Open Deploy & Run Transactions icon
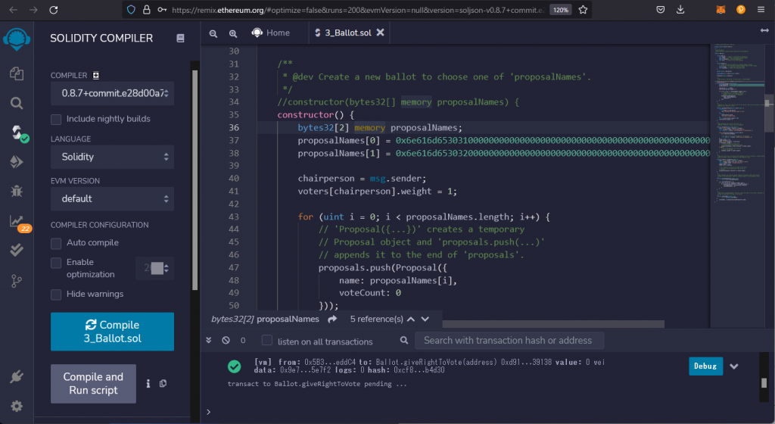This screenshot has width=775, height=424. (16, 162)
